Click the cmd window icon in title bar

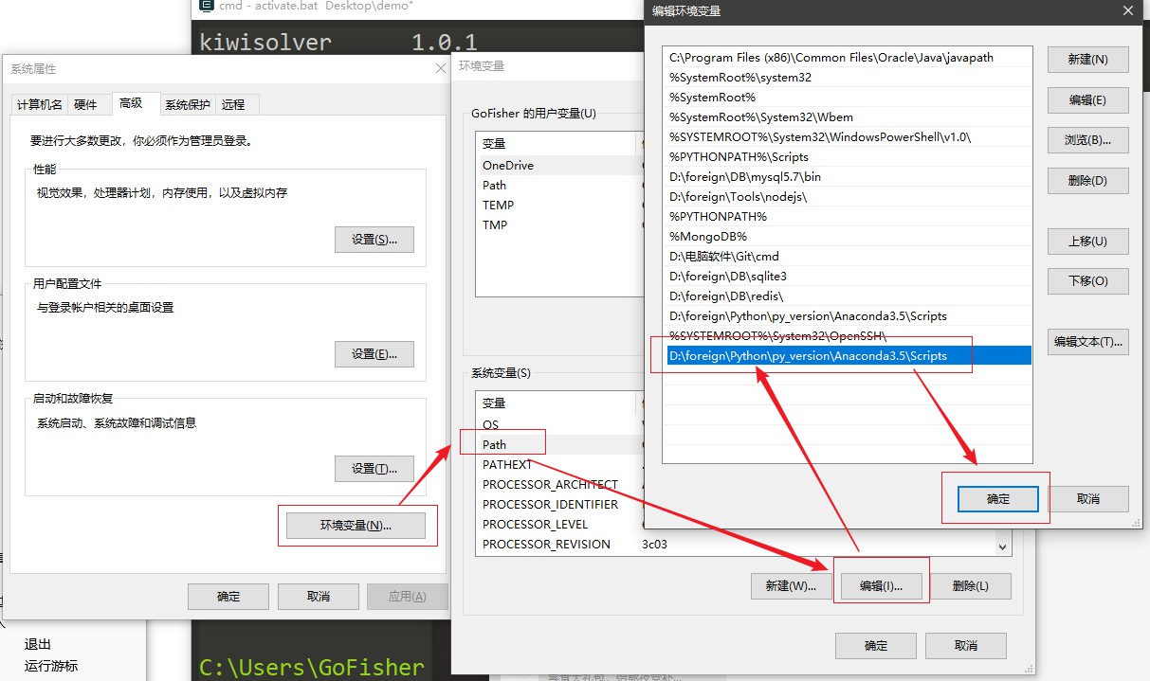pyautogui.click(x=205, y=7)
